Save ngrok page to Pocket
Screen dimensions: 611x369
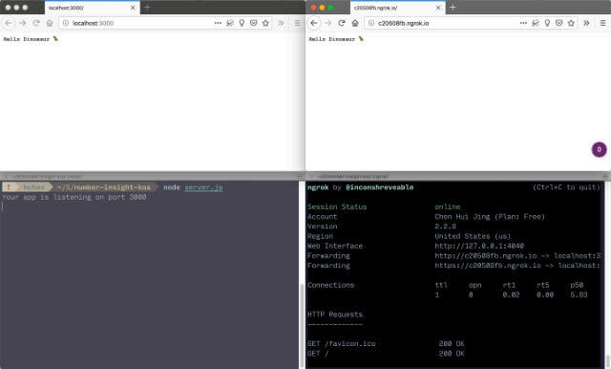pos(559,23)
